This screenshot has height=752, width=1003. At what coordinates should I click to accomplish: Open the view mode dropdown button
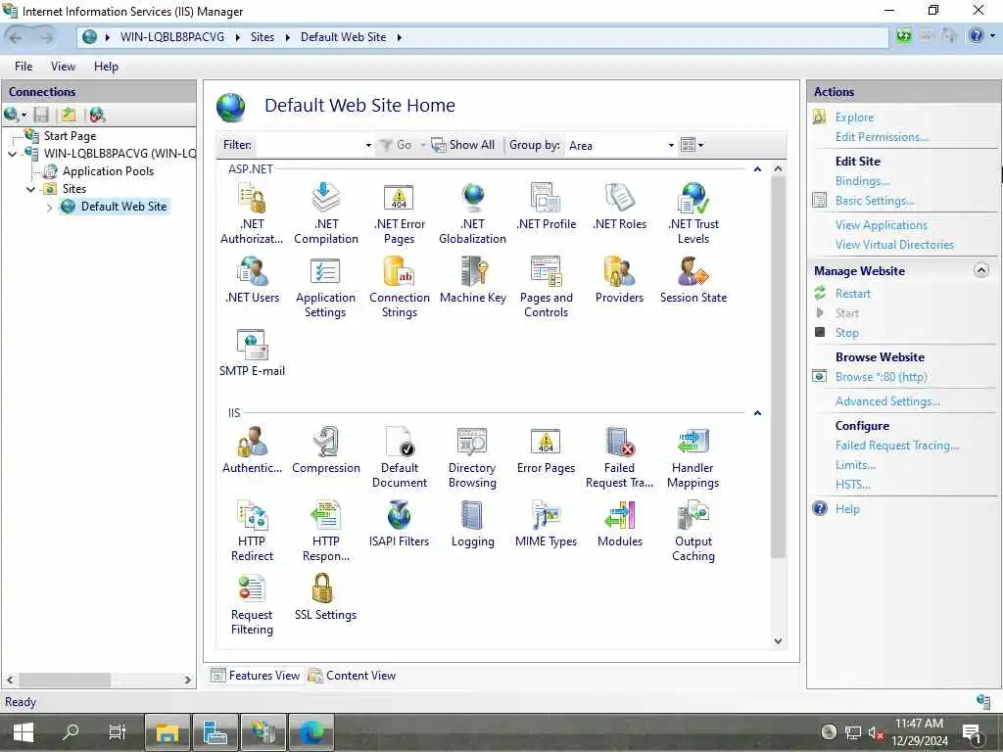point(693,145)
